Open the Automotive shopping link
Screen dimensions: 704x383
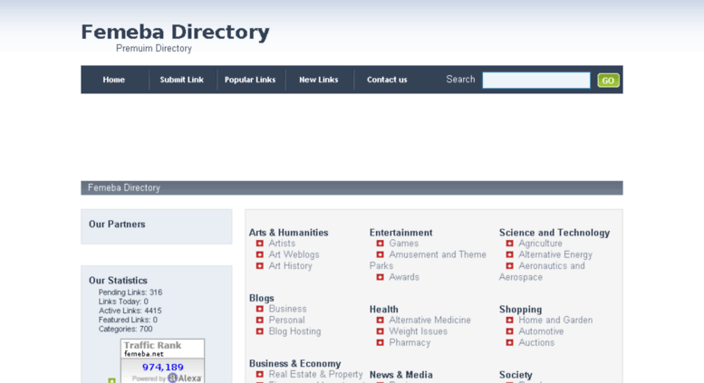pyautogui.click(x=541, y=331)
